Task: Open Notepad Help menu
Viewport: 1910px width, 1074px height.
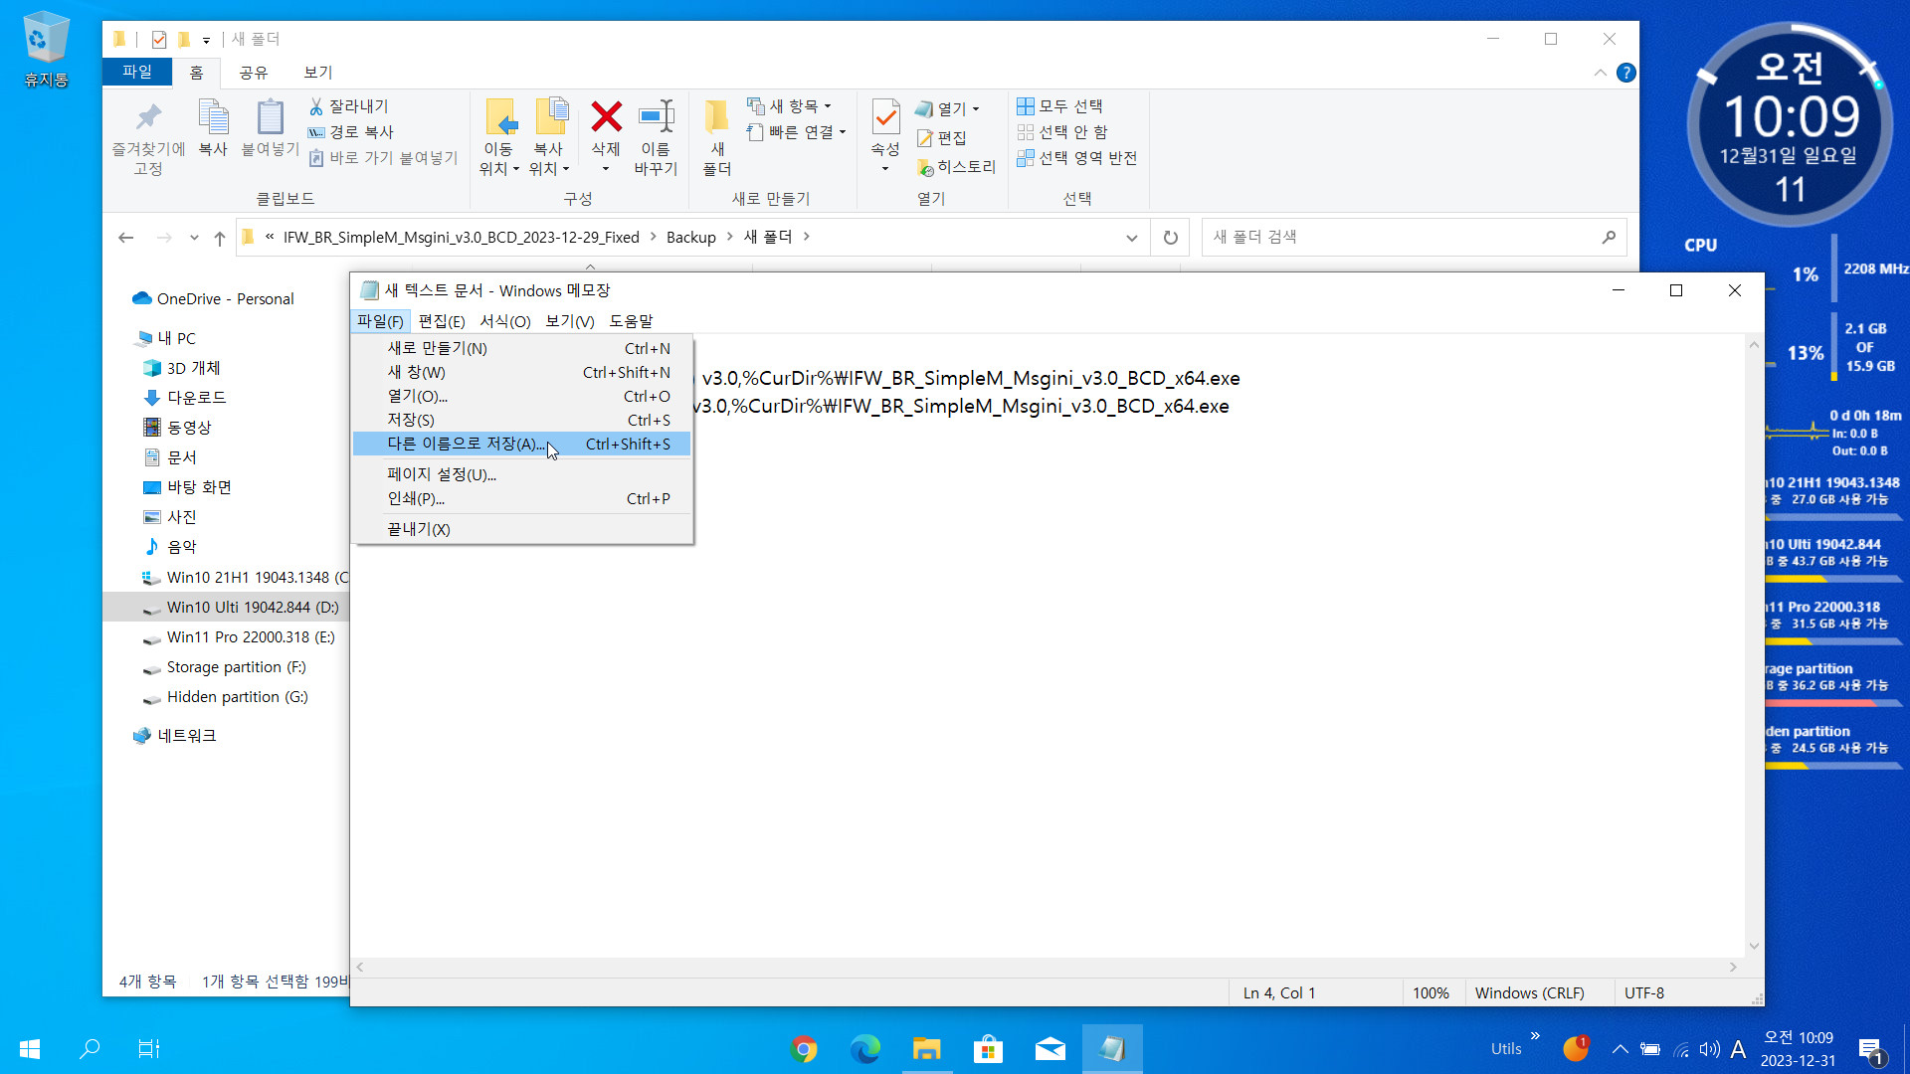Action: (x=631, y=321)
